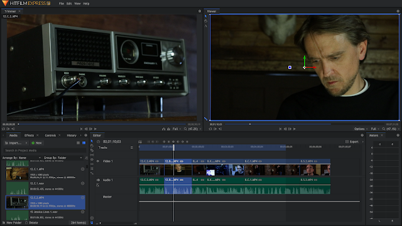Open Viewer Options dropdown
Screen dimensions: 402x226
coord(361,129)
